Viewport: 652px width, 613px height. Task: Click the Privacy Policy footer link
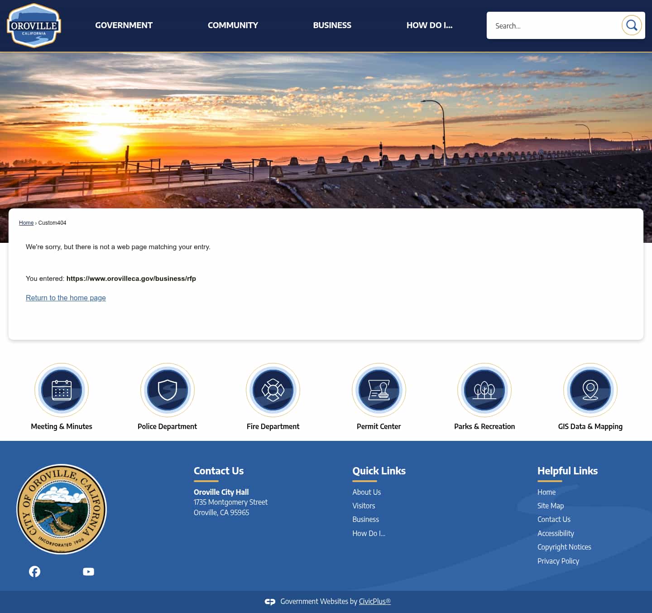pyautogui.click(x=558, y=561)
